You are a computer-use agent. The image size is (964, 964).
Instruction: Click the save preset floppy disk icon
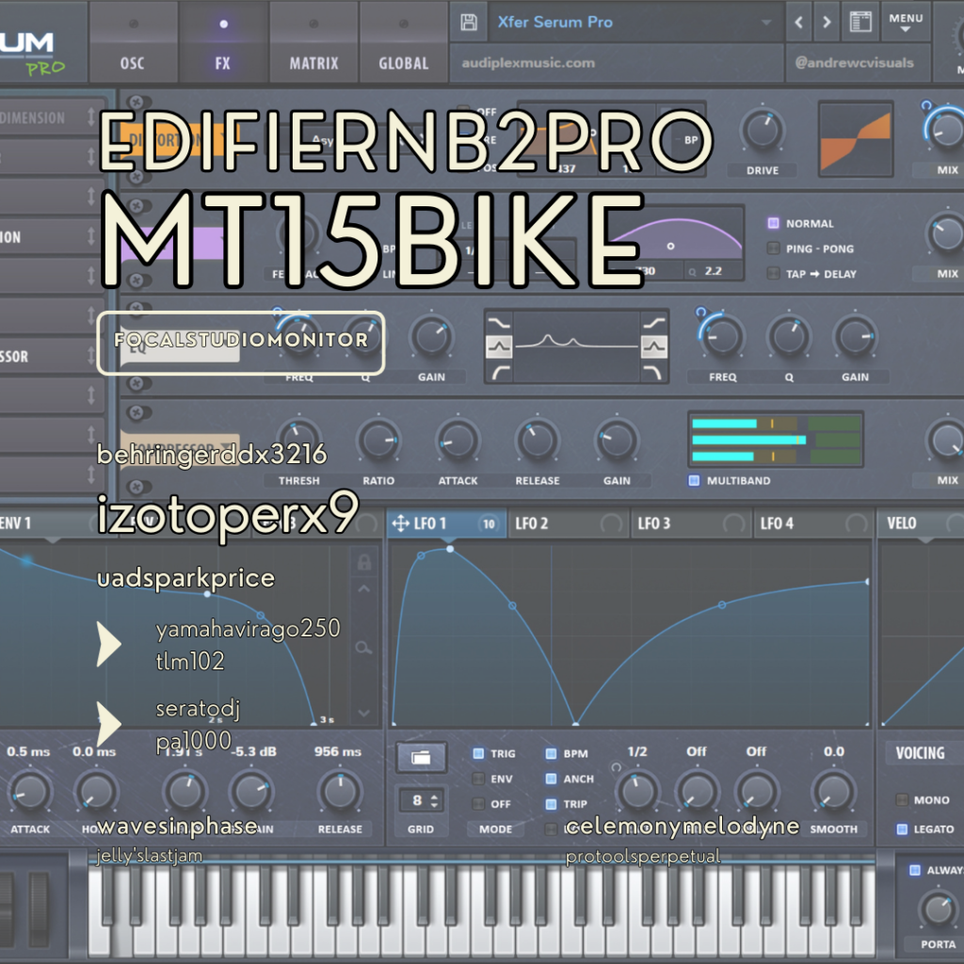click(x=469, y=23)
